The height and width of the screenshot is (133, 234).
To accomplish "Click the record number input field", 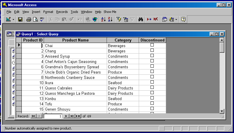I will (53, 116).
